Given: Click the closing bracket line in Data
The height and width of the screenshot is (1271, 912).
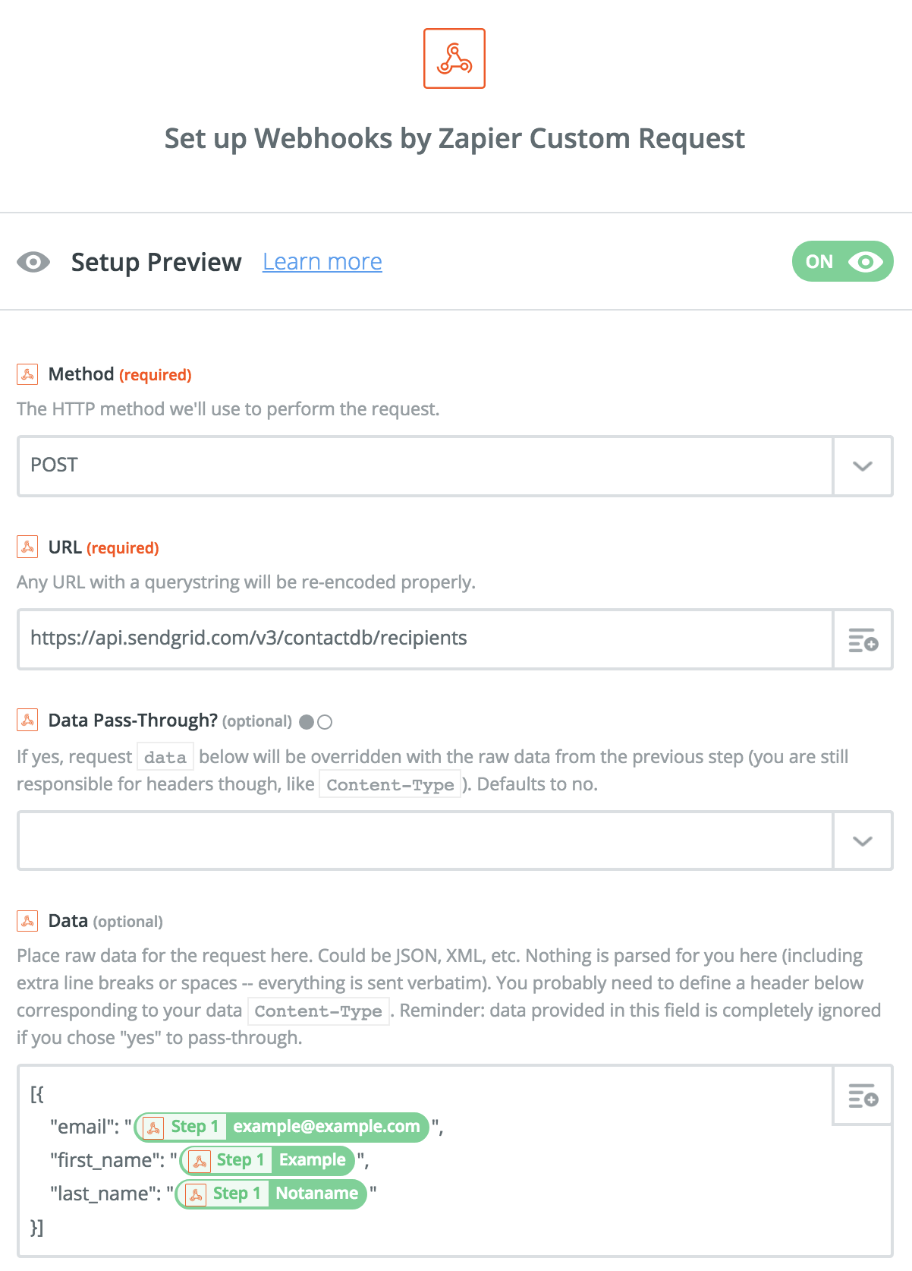Looking at the screenshot, I should tap(37, 1228).
